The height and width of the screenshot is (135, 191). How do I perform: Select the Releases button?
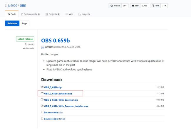pyautogui.click(x=12, y=23)
